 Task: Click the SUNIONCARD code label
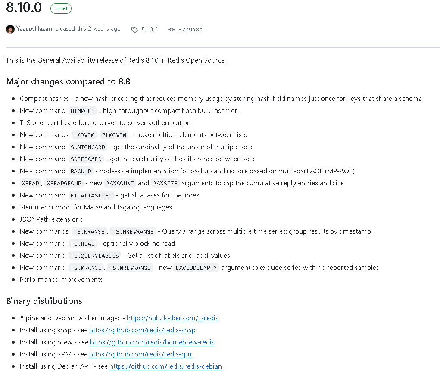[88, 147]
